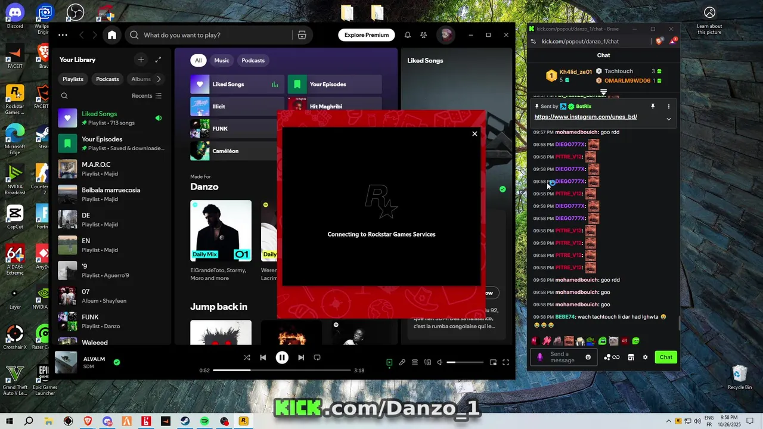This screenshot has height=429, width=763.
Task: Click the Send a message box
Action: (x=563, y=357)
